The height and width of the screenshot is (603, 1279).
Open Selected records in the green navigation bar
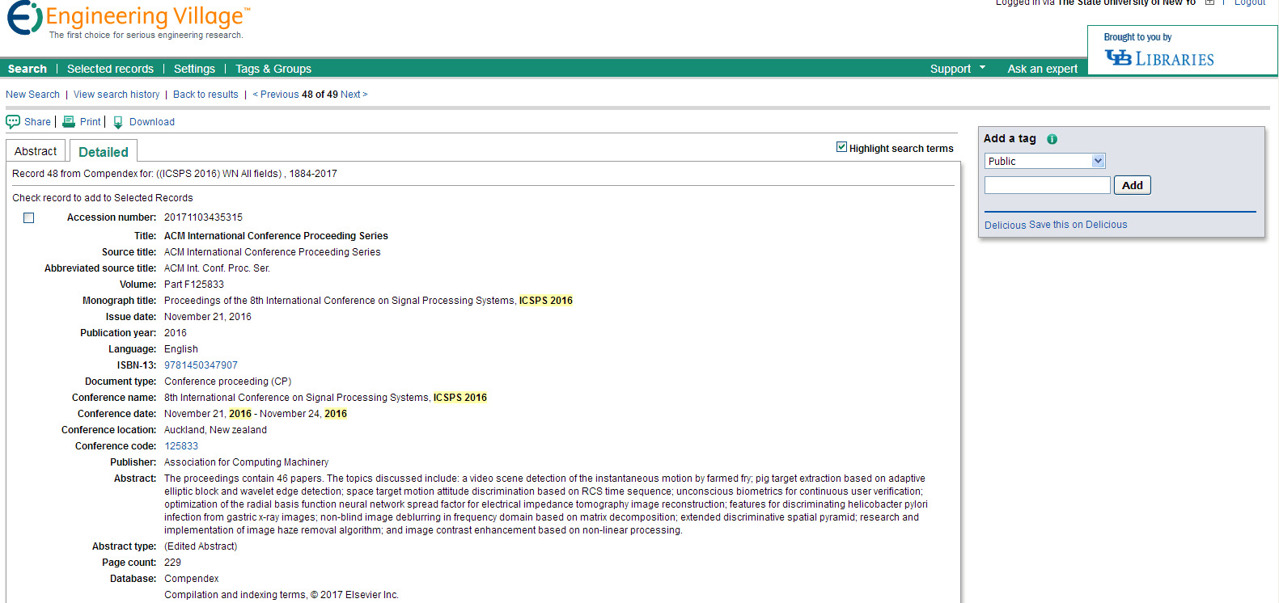tap(110, 69)
